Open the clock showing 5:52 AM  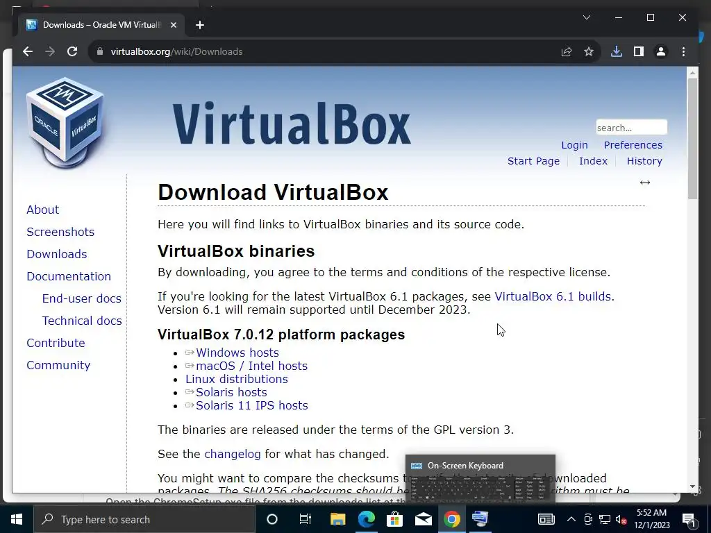651,519
